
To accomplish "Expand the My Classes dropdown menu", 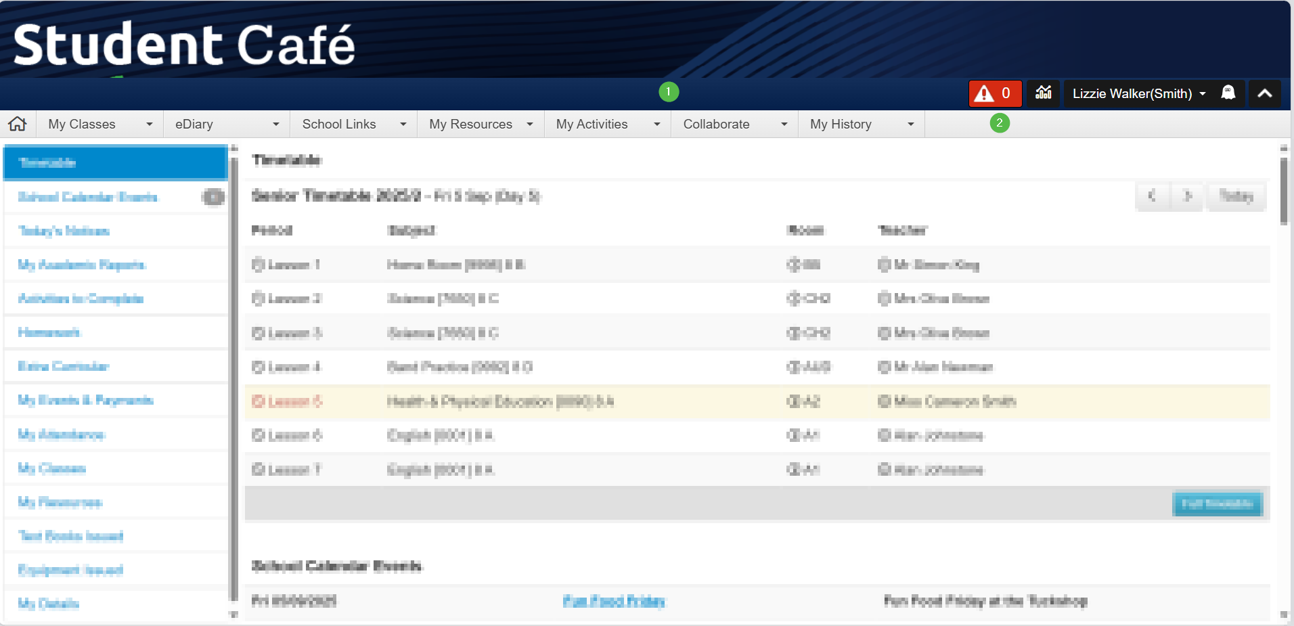I will click(99, 124).
